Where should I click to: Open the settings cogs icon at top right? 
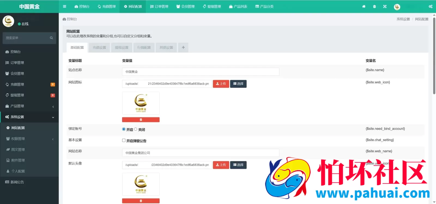[x=431, y=7]
